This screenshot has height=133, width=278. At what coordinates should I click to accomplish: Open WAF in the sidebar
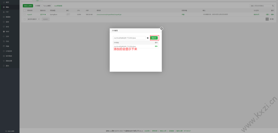[x=7, y=31]
